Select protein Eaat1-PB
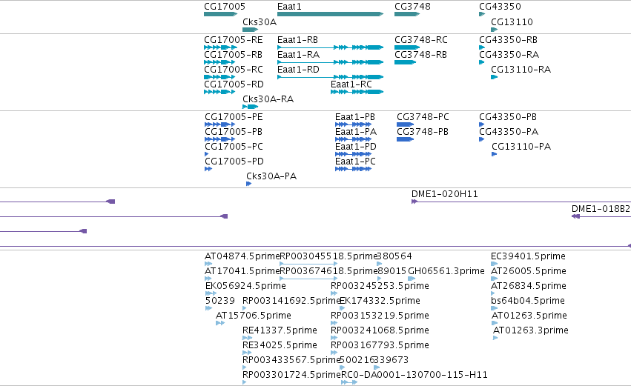The width and height of the screenshot is (631, 386). click(x=355, y=117)
